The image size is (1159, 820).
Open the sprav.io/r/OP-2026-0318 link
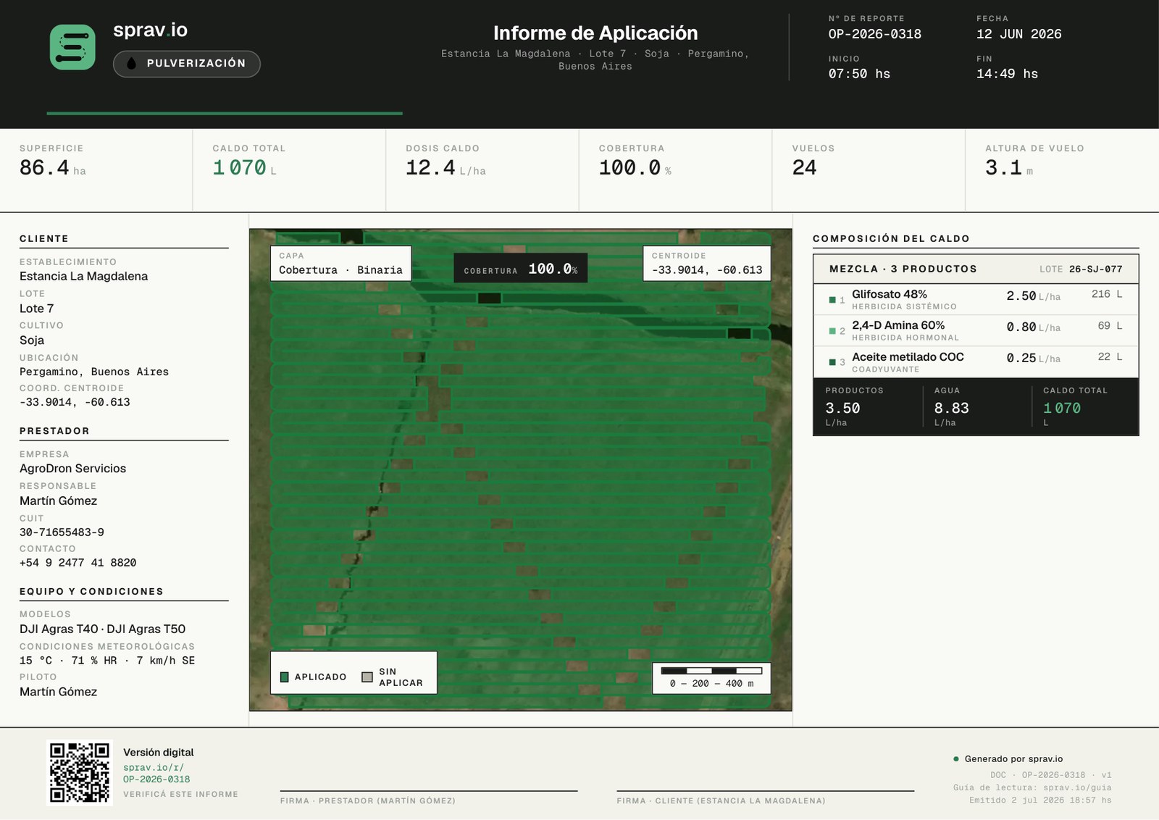point(156,774)
